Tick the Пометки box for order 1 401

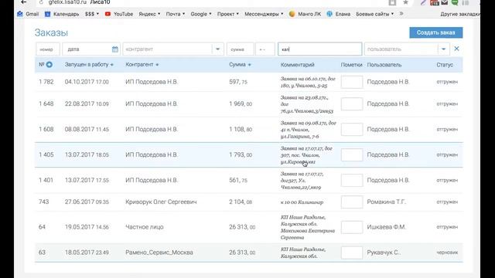point(352,180)
